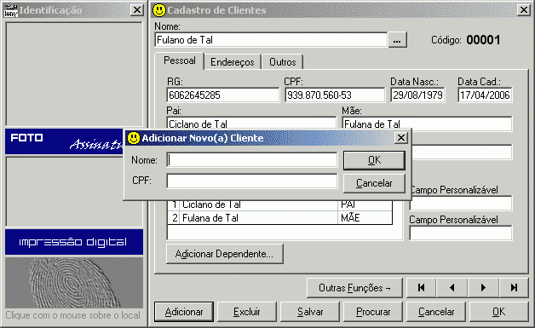Click the FOTO label in Identificação panel
This screenshot has height=328, width=535.
pos(26,138)
